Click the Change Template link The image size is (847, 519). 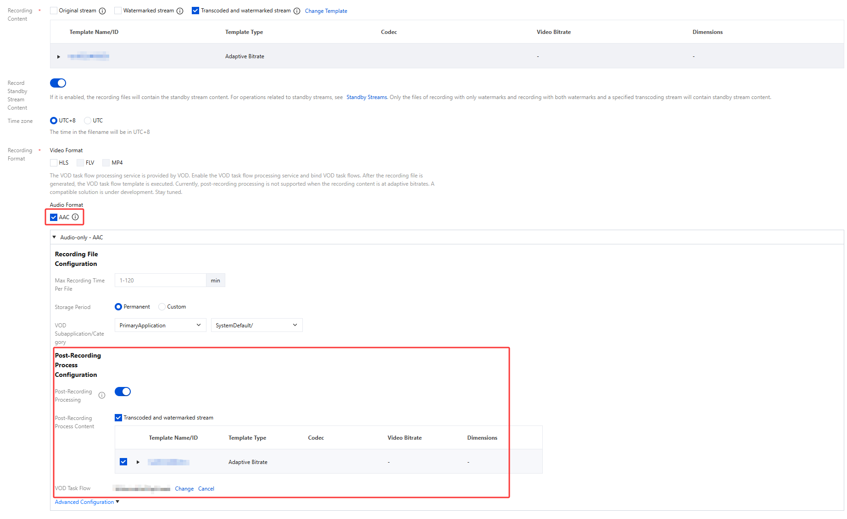pos(326,11)
